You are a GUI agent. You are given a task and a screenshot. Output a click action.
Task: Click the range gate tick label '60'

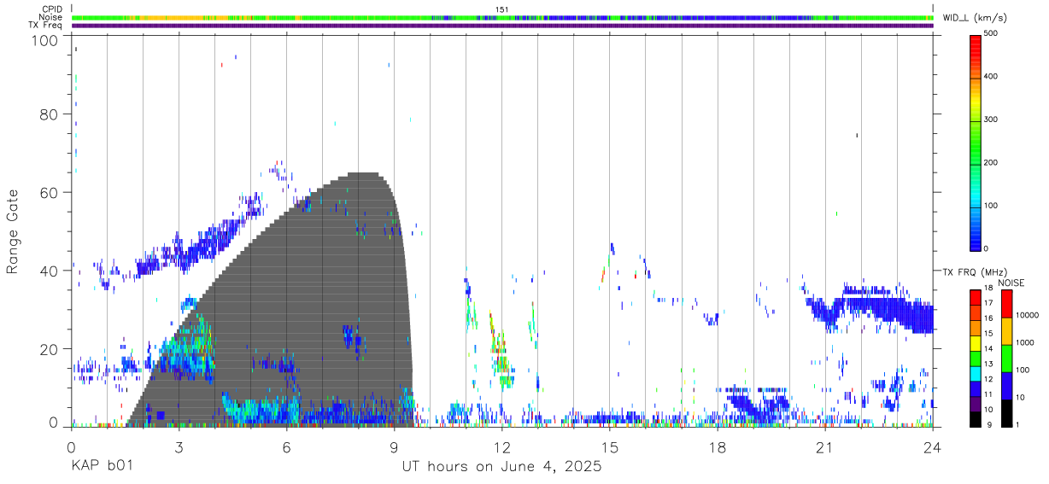[50, 192]
